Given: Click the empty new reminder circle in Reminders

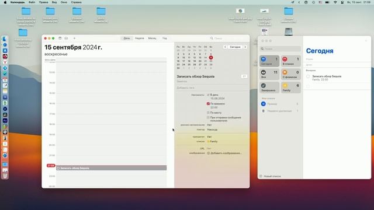Looking at the screenshot, I should [x=308, y=86].
